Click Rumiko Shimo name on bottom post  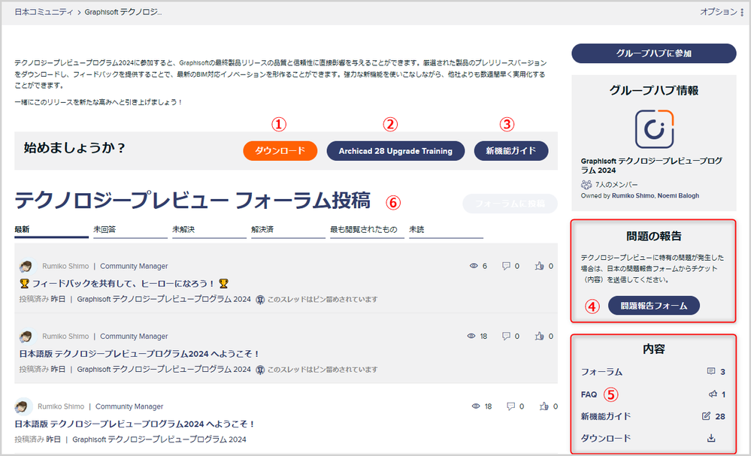61,406
